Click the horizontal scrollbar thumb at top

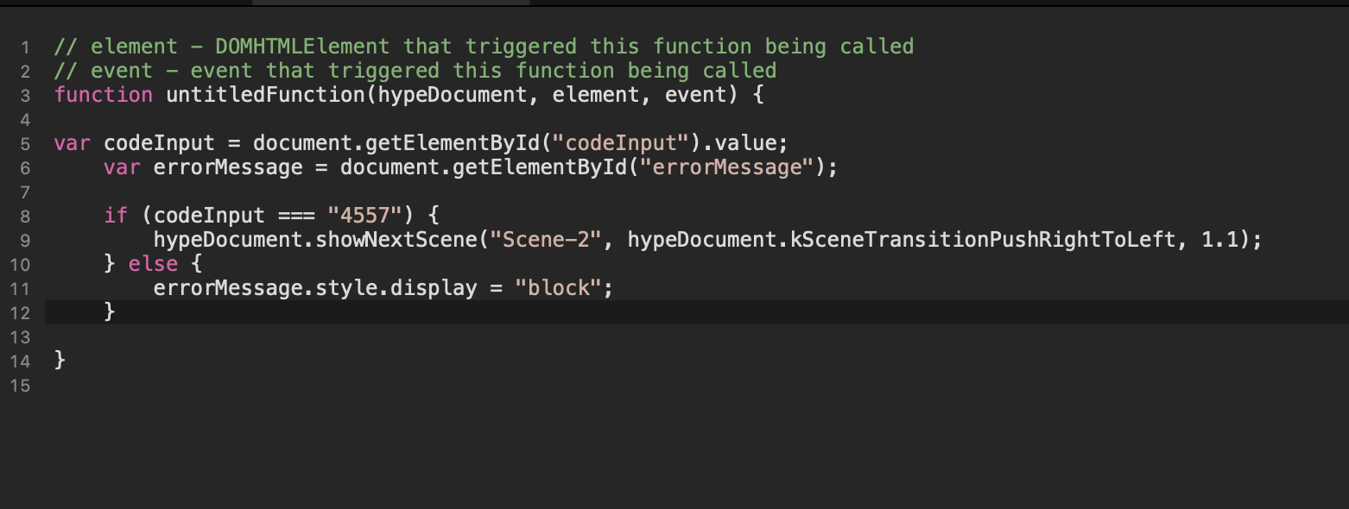pyautogui.click(x=390, y=3)
